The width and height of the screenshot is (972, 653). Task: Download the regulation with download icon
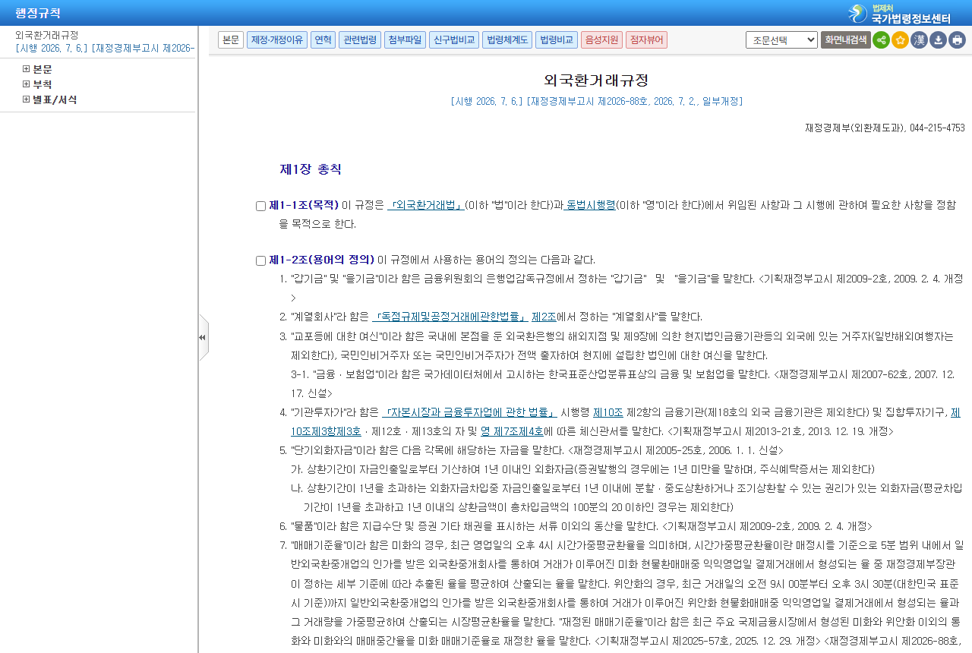[938, 40]
